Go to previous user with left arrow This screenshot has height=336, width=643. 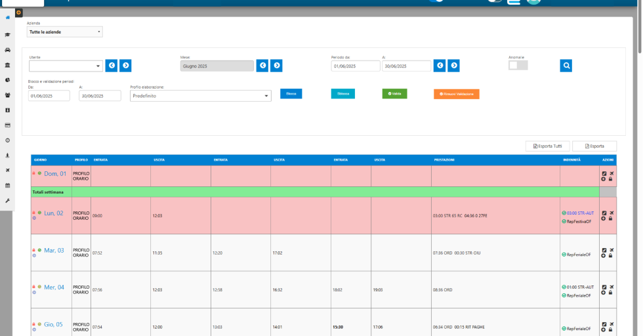111,66
